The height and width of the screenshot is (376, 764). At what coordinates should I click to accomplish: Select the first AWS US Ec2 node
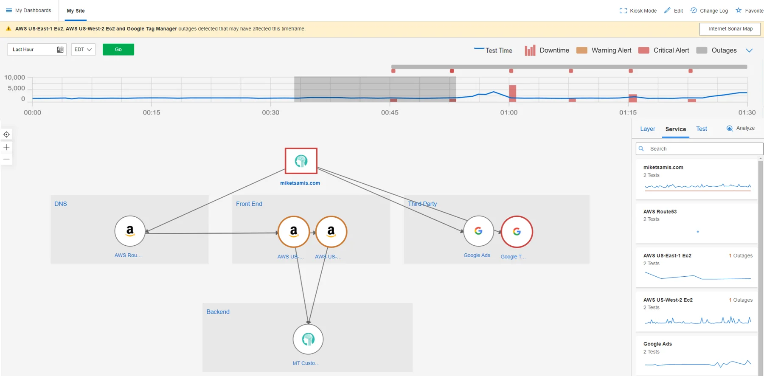pos(294,232)
